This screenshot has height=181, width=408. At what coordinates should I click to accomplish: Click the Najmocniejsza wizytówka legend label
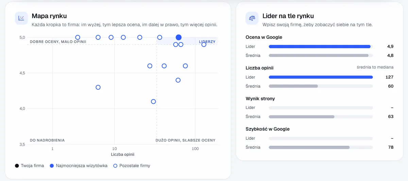pos(82,166)
